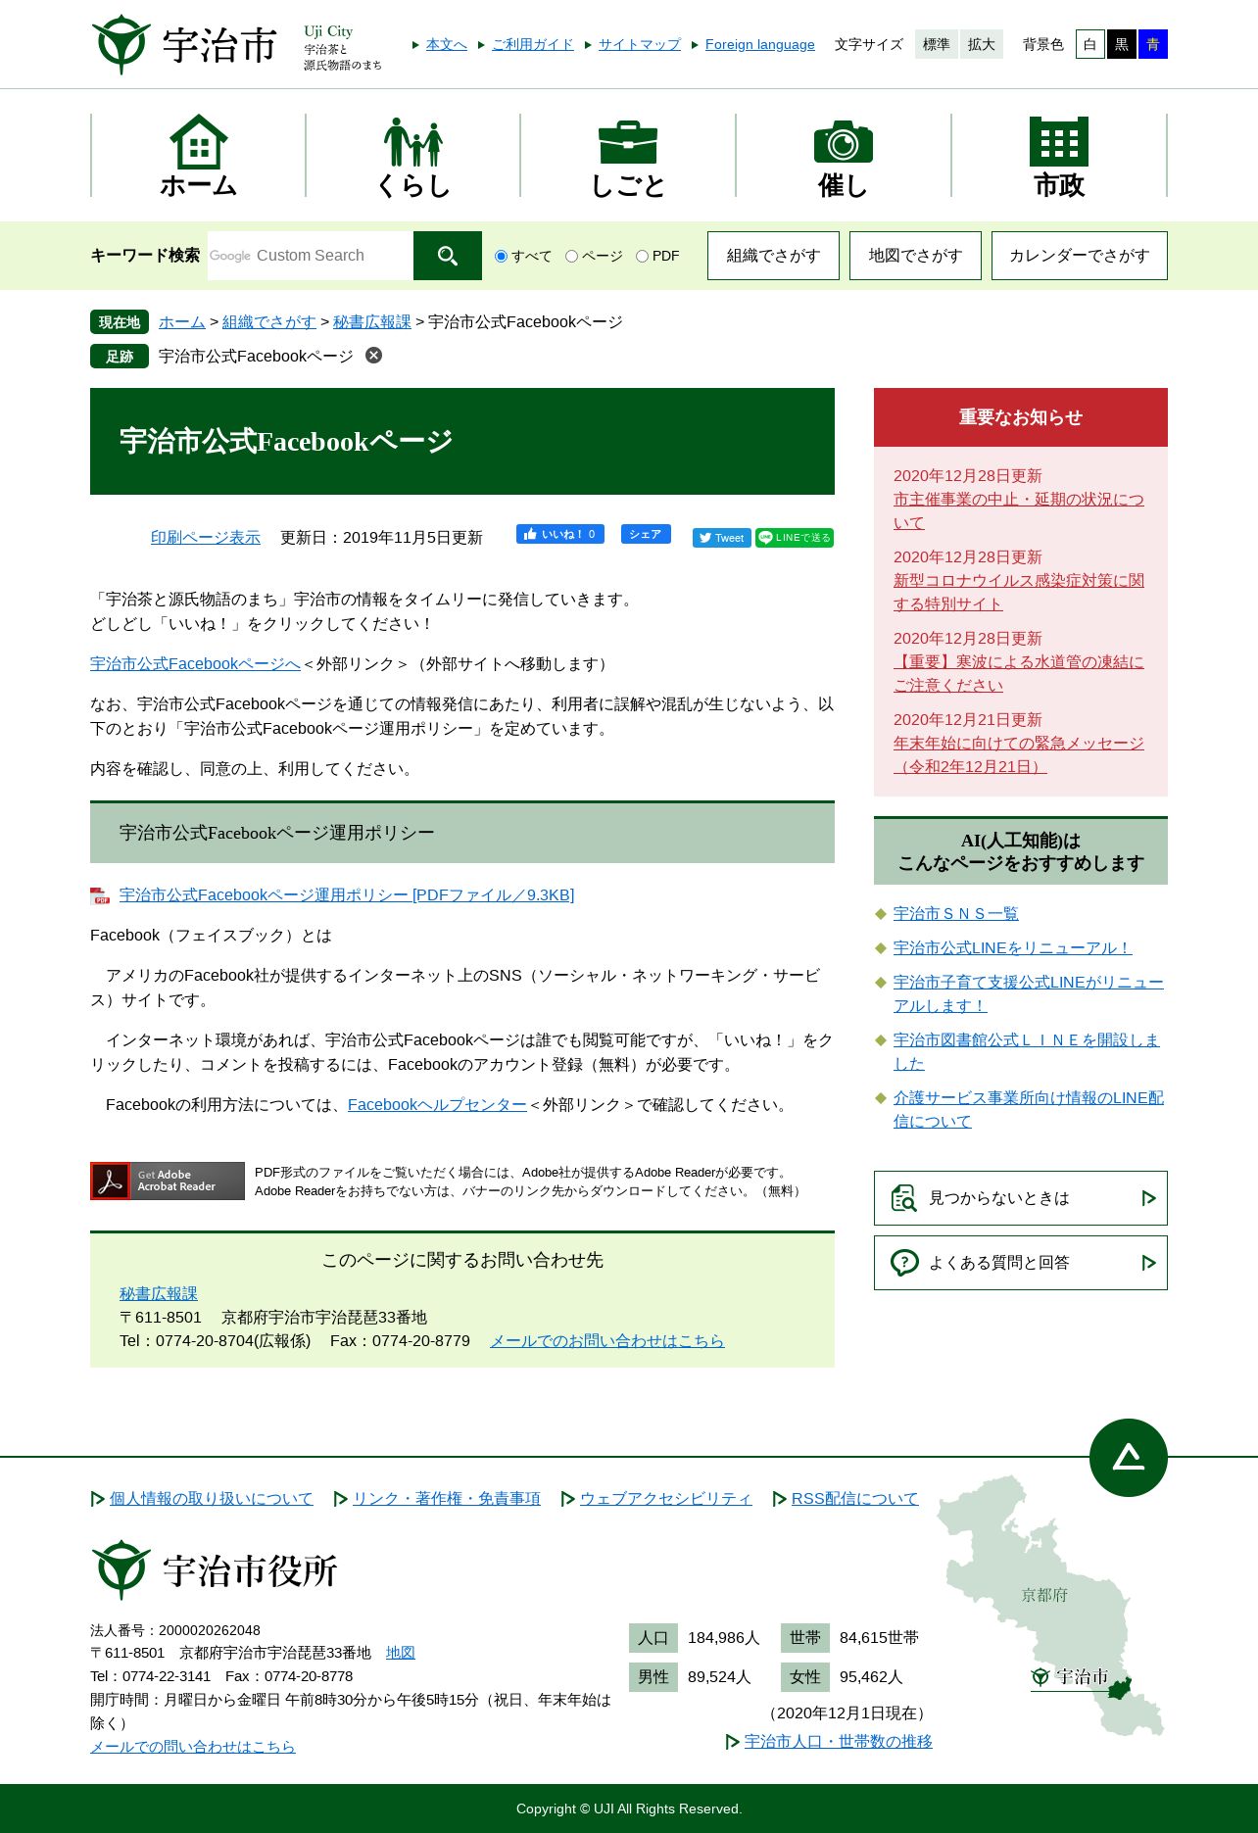Choose black 黒 background color
The width and height of the screenshot is (1258, 1833).
point(1122,44)
